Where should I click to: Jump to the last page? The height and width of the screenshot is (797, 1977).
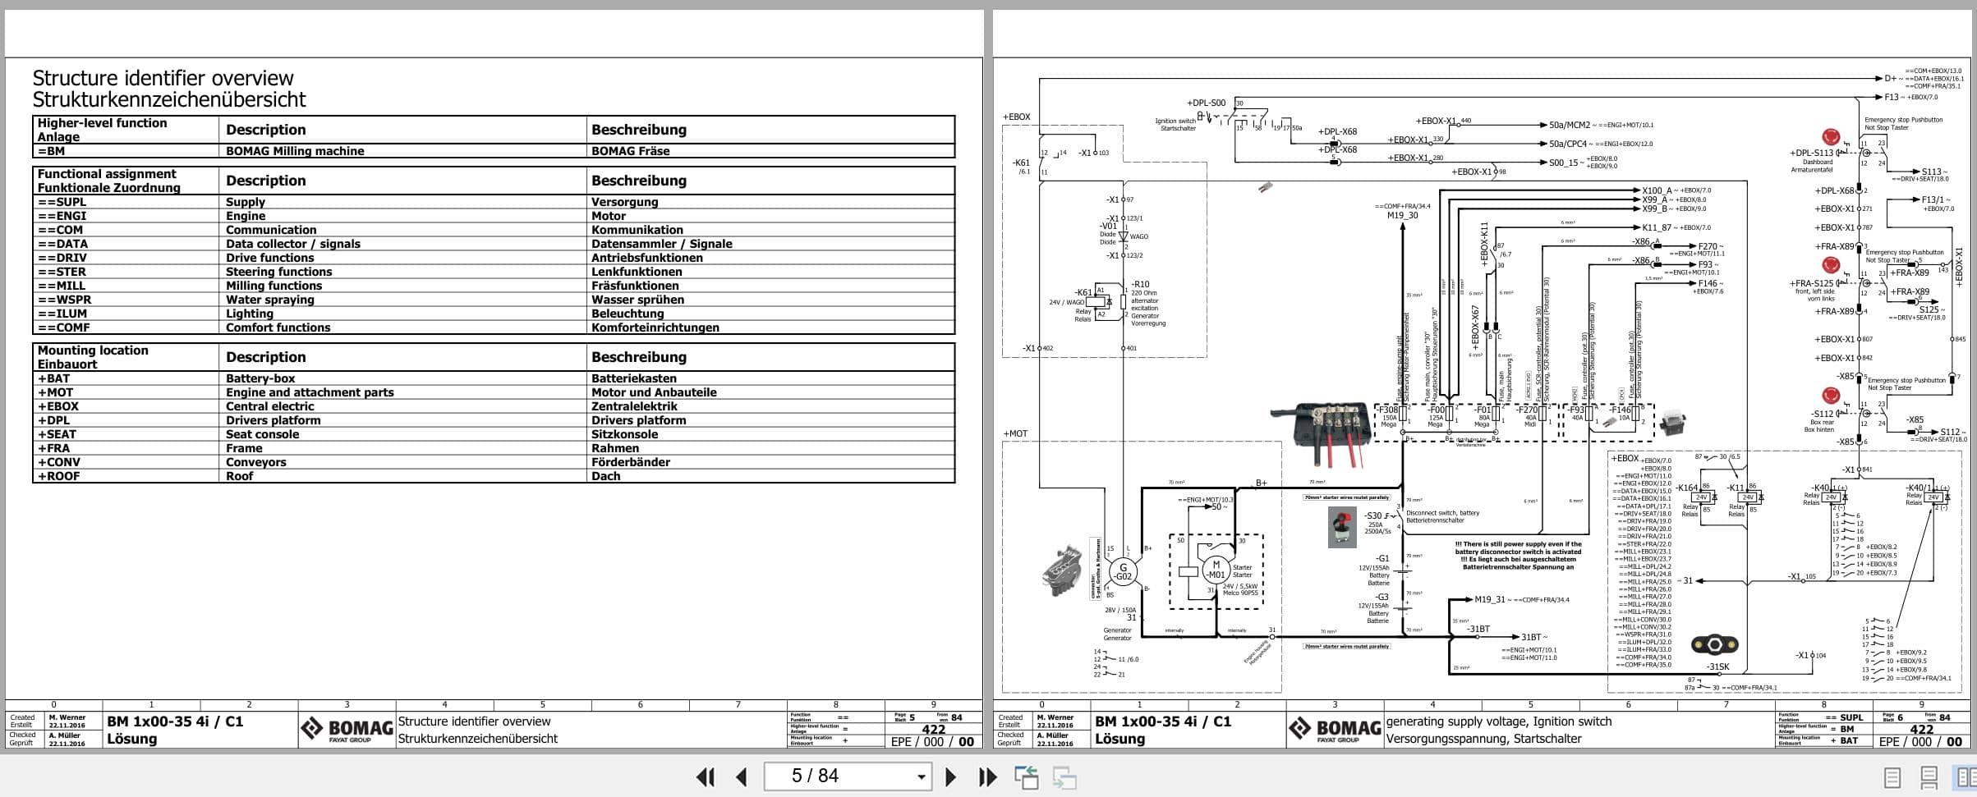[987, 776]
